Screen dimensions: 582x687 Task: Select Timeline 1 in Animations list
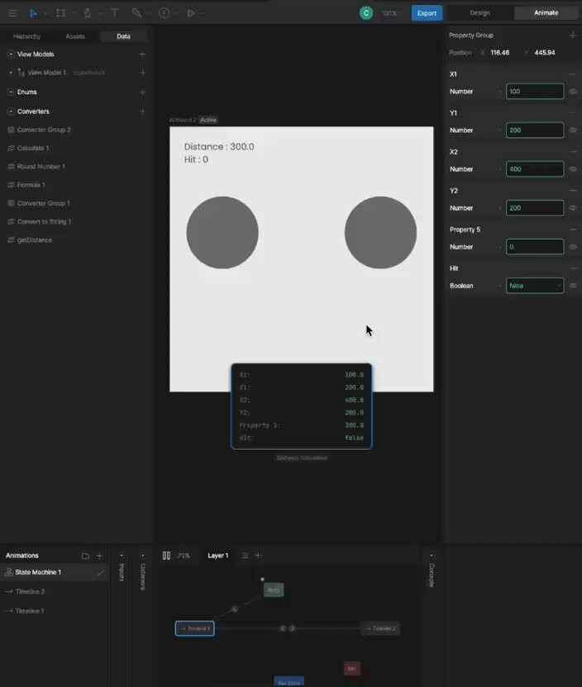pos(30,611)
